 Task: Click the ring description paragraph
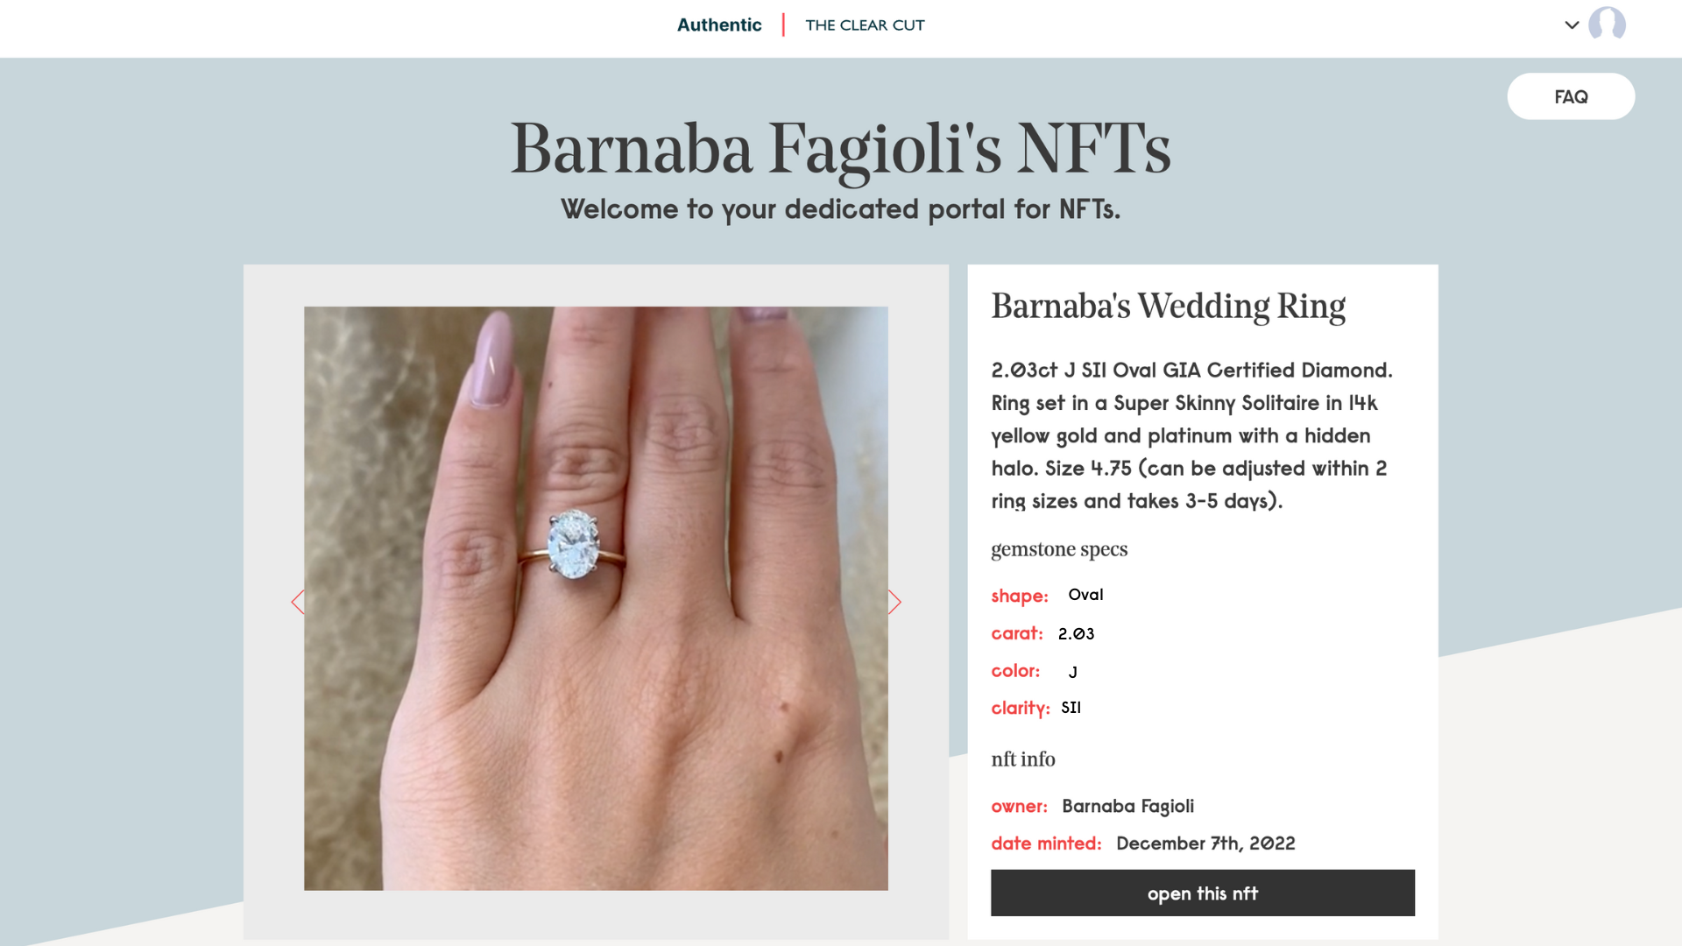(1191, 435)
